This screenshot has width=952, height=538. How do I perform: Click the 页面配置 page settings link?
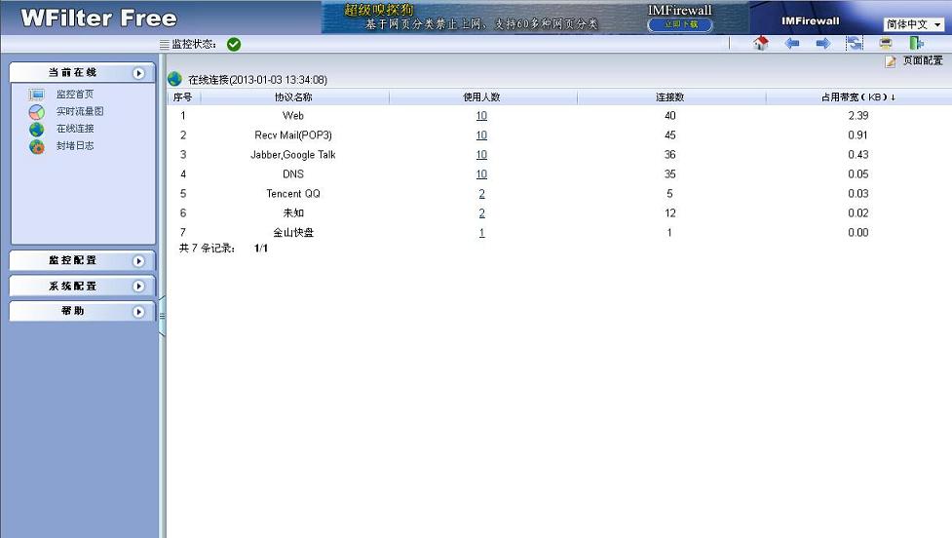click(922, 61)
